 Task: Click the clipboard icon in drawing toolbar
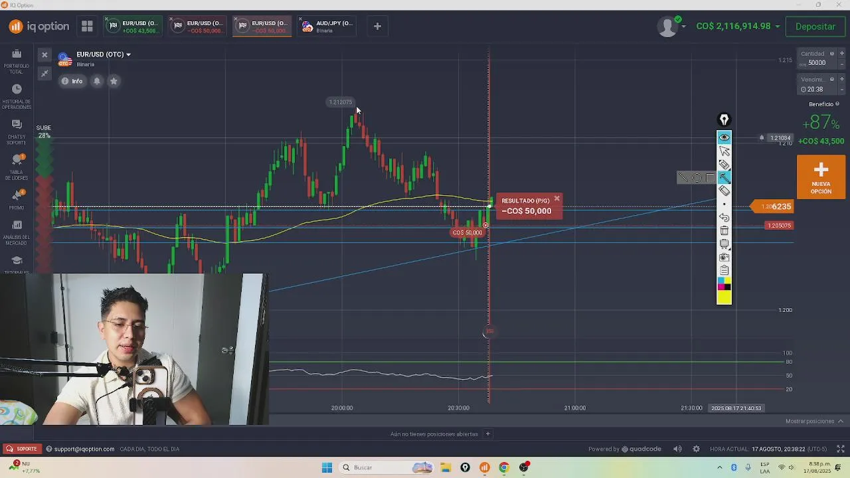tap(724, 270)
